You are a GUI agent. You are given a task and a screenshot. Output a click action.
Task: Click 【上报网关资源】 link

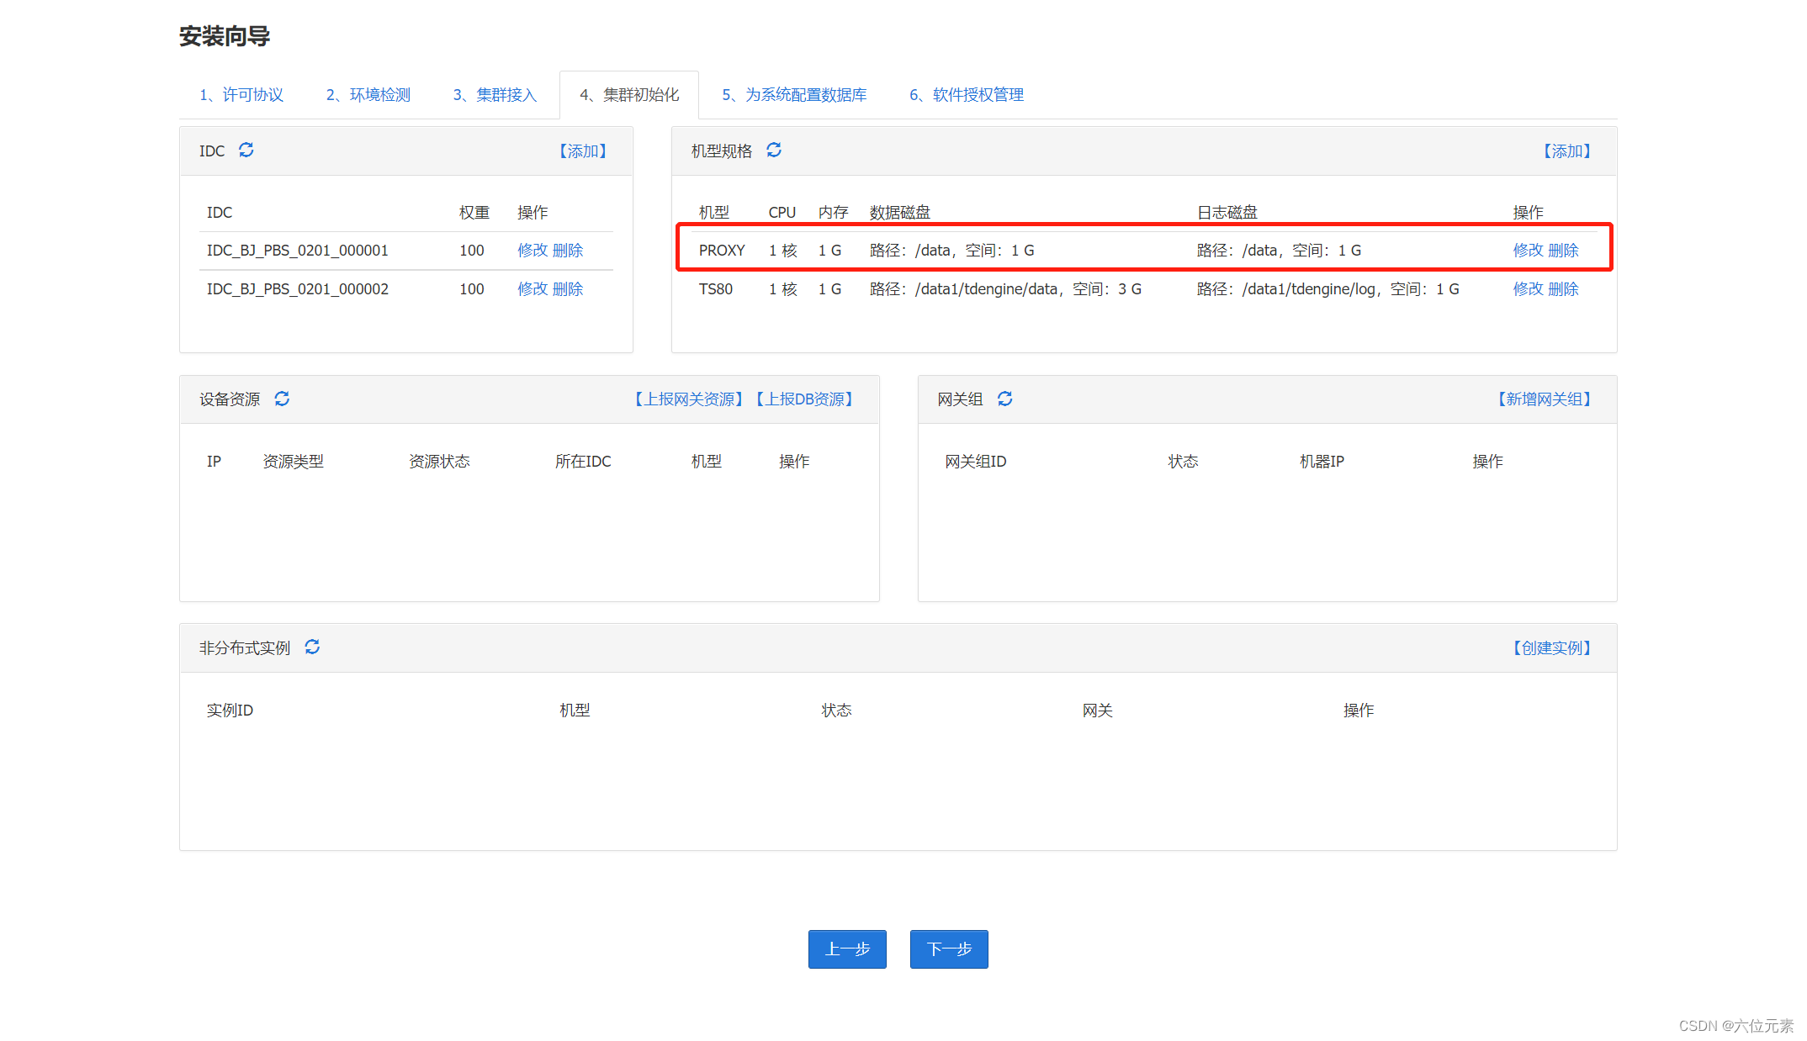(689, 399)
